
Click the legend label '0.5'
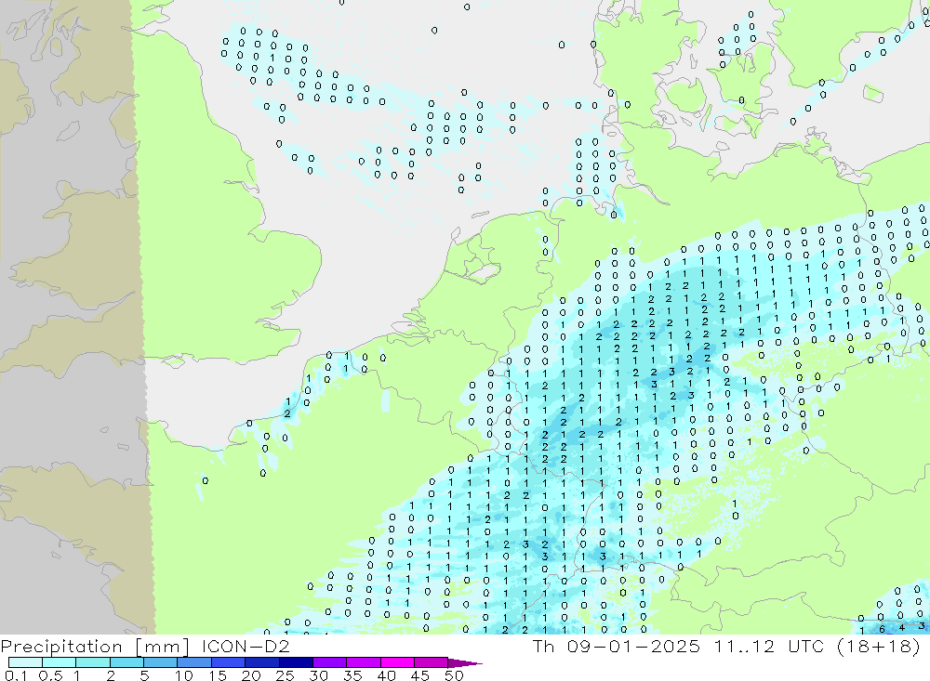coord(50,675)
